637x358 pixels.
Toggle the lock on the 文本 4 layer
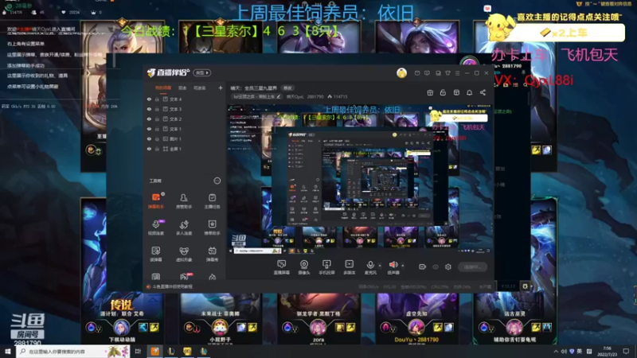click(x=157, y=99)
